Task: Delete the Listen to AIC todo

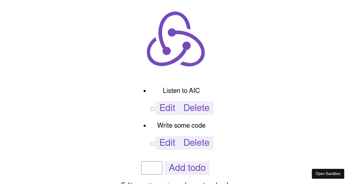Action: click(x=196, y=108)
